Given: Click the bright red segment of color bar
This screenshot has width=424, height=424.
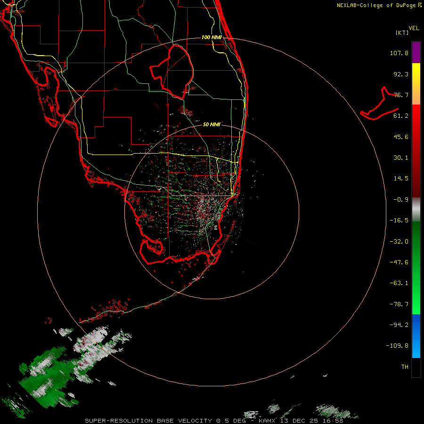Looking at the screenshot, I should tap(416, 119).
